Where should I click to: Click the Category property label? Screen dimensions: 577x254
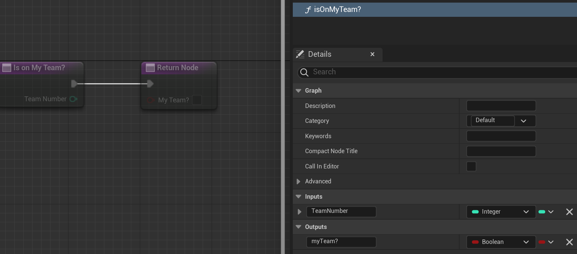coord(317,121)
